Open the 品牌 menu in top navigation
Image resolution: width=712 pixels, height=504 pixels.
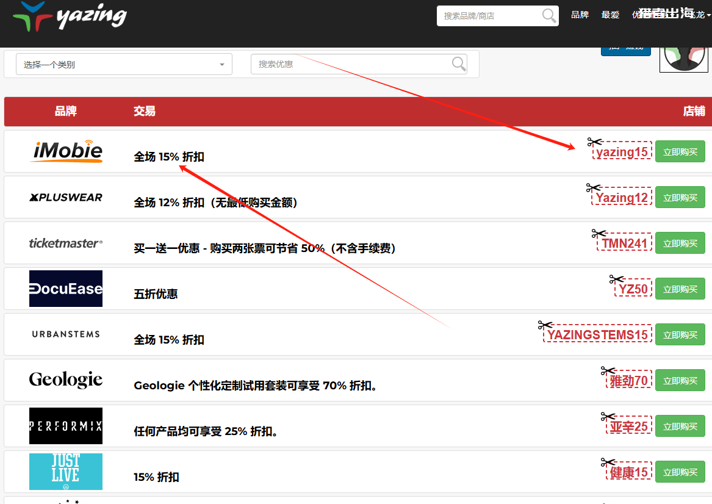580,15
